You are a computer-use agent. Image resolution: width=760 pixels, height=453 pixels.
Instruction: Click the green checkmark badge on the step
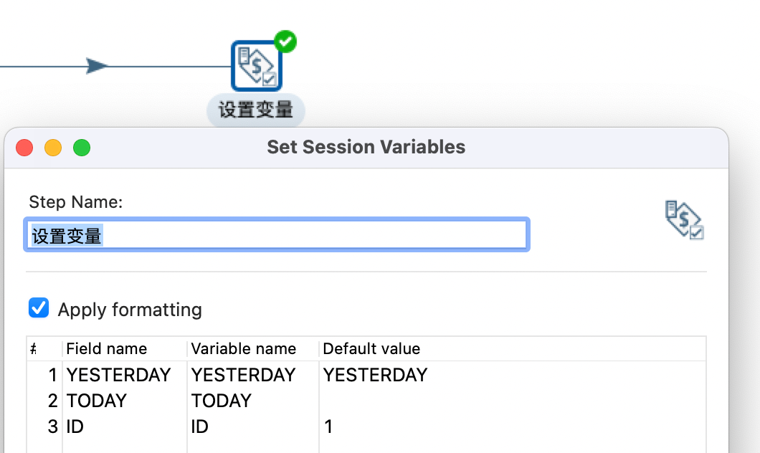[x=286, y=42]
